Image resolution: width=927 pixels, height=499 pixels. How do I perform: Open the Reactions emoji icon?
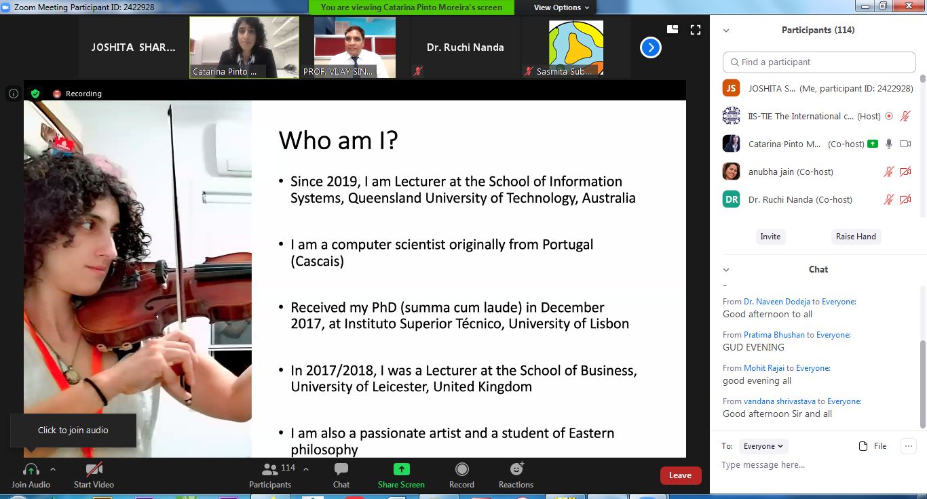pyautogui.click(x=516, y=469)
